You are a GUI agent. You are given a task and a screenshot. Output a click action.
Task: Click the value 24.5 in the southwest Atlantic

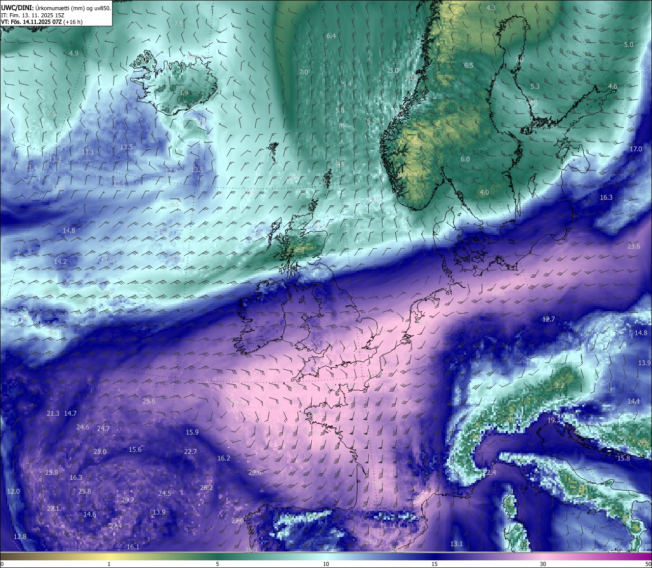[165, 493]
